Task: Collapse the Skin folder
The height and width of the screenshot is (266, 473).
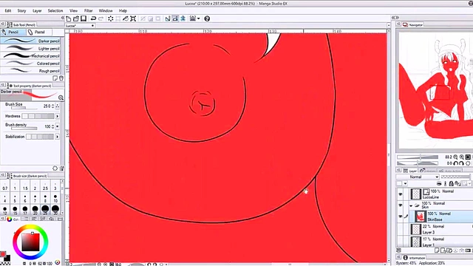Action: (x=411, y=205)
